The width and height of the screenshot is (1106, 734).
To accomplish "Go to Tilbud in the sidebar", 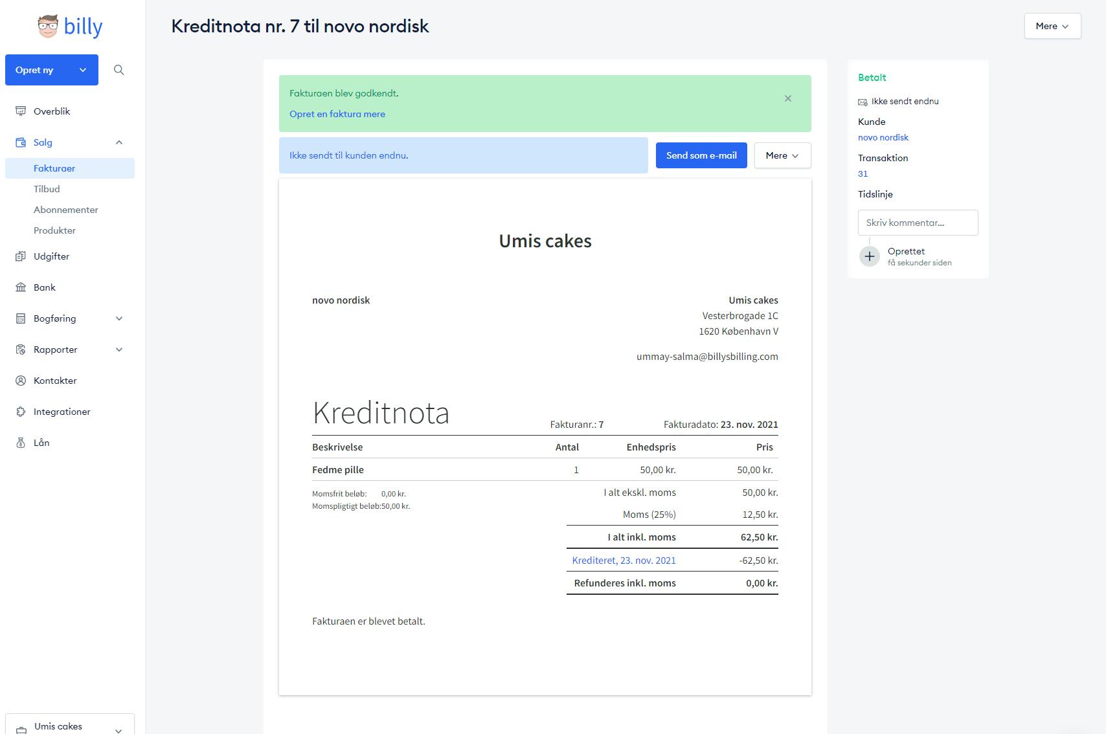I will point(47,189).
